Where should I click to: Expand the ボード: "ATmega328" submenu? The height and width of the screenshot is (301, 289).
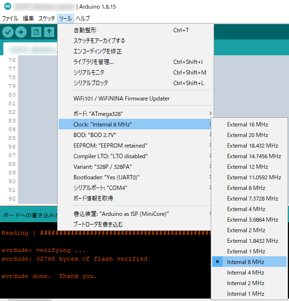[135, 113]
